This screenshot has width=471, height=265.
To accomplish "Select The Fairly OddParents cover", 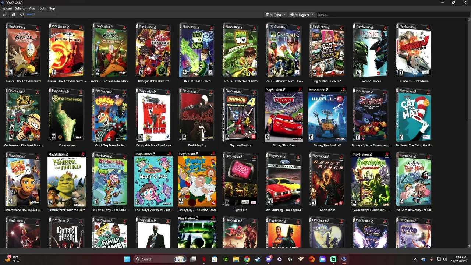I will (153, 179).
